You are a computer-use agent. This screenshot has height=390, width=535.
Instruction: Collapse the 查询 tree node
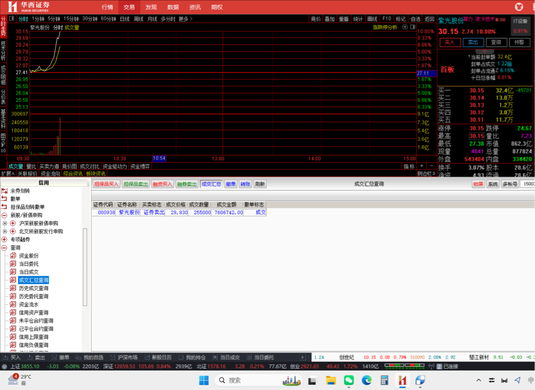click(x=5, y=248)
